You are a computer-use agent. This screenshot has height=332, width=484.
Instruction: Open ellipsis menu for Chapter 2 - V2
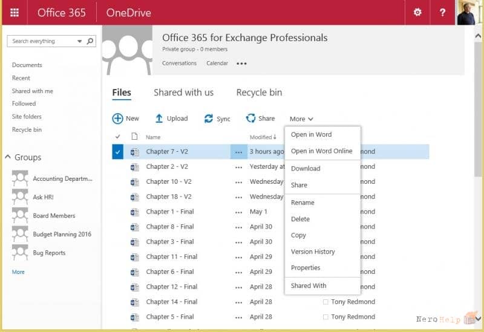[x=238, y=168]
